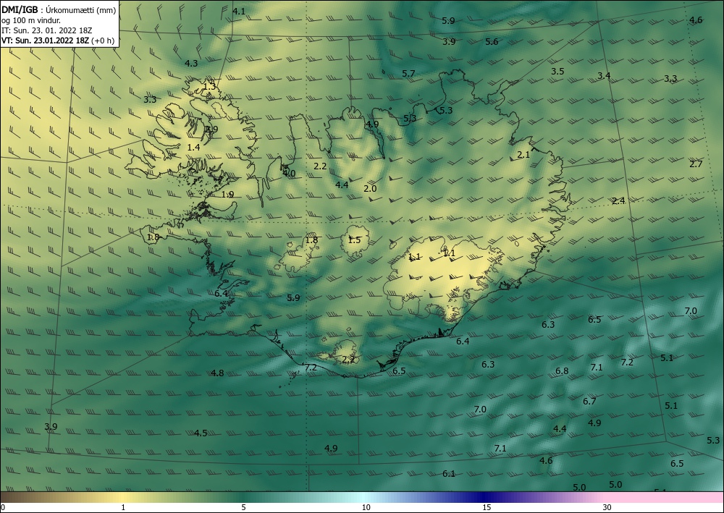Click the 6.1 value on the map
The width and height of the screenshot is (724, 513).
pyautogui.click(x=449, y=474)
